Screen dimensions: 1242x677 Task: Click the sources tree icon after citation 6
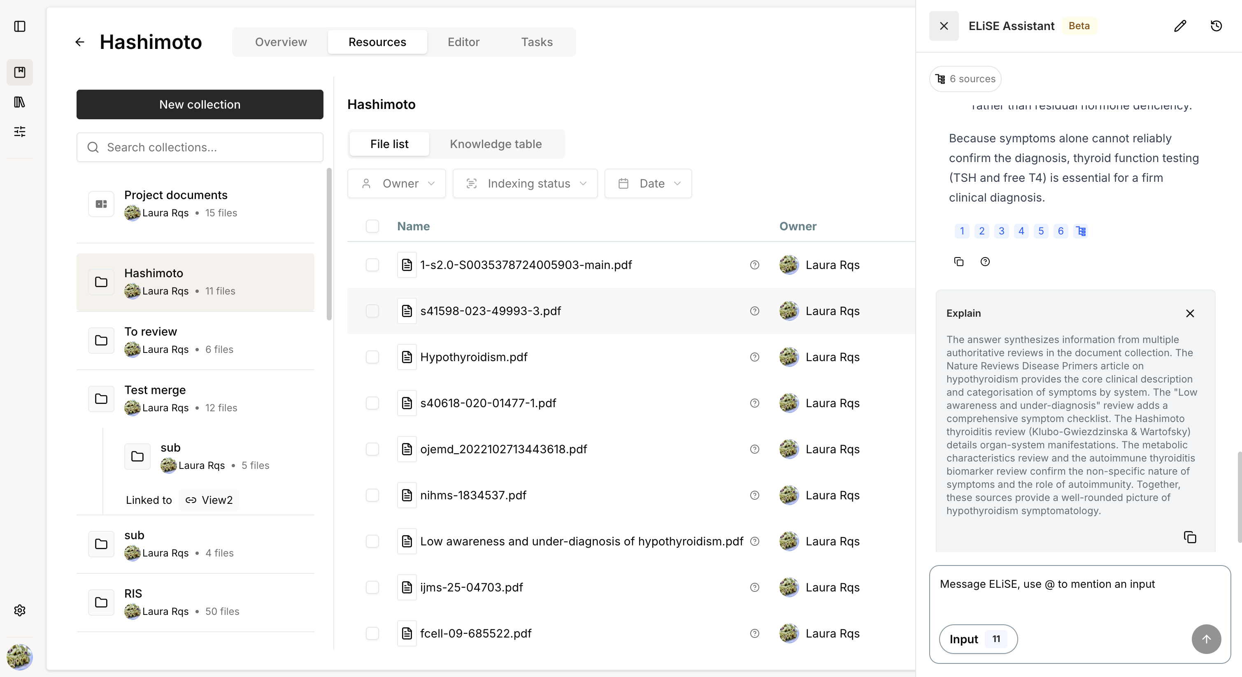1081,231
